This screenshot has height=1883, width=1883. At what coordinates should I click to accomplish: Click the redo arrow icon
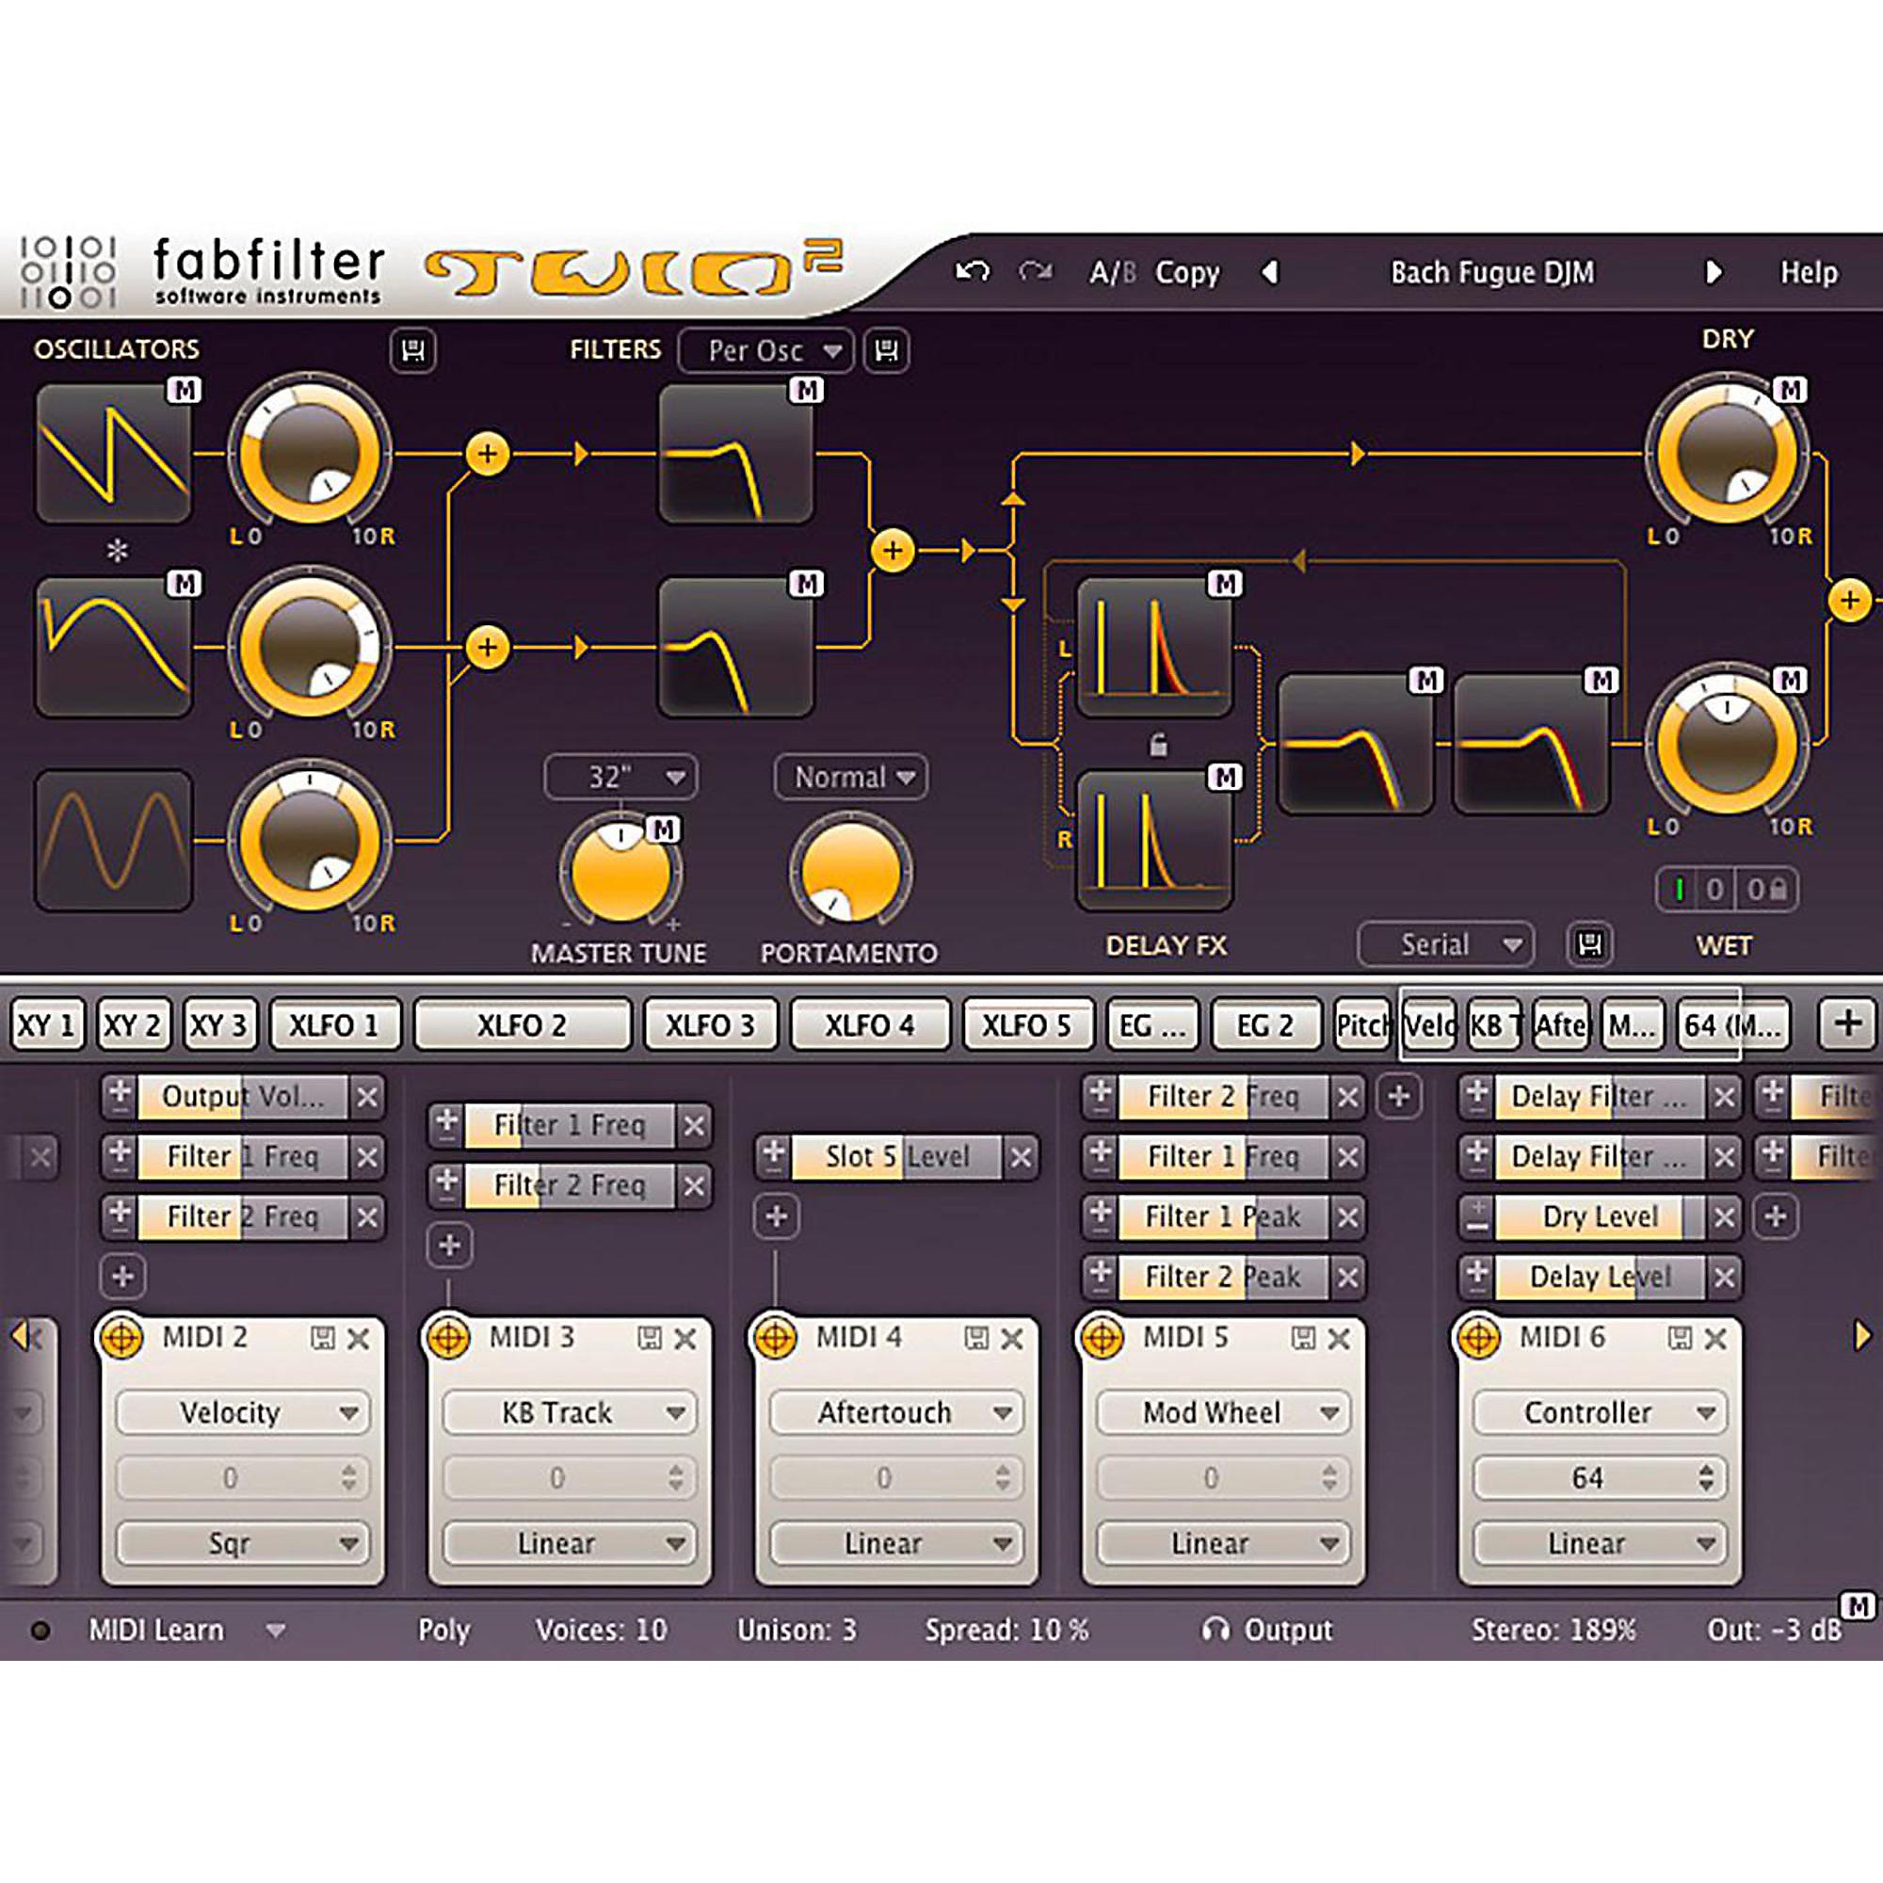pyautogui.click(x=1035, y=272)
